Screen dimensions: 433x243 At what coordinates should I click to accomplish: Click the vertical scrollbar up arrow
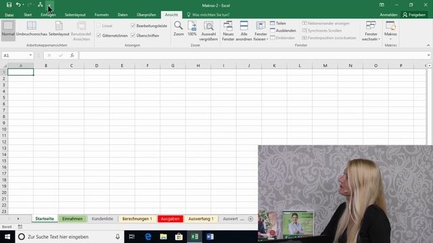(430, 65)
